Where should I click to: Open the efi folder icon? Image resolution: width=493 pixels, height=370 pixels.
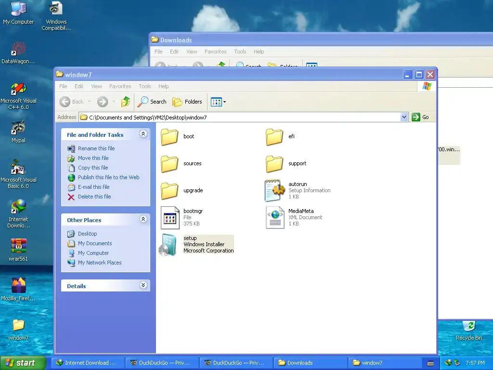pyautogui.click(x=274, y=136)
